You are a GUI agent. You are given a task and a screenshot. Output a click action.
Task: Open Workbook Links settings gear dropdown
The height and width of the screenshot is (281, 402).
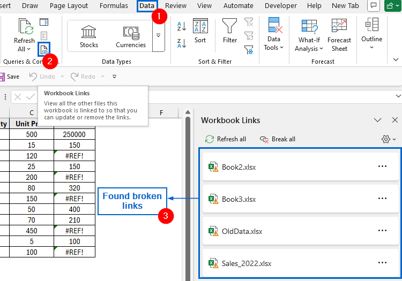point(389,139)
